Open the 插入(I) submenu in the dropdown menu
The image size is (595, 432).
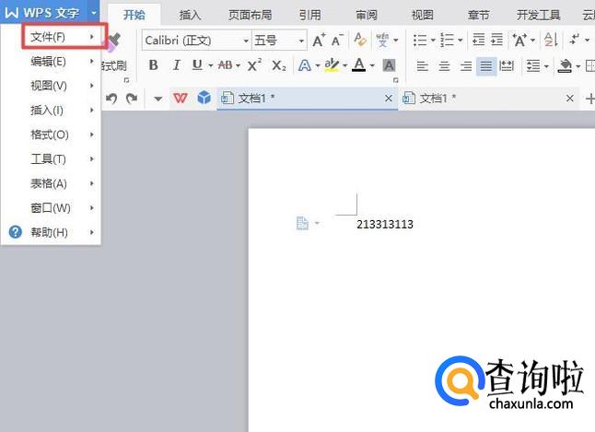coord(52,111)
